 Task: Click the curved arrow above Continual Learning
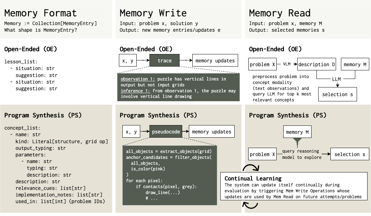coord(252,168)
